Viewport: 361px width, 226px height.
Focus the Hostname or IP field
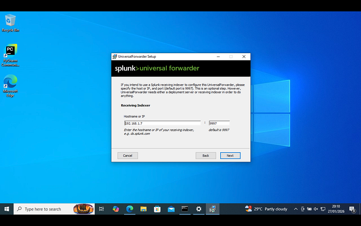click(162, 123)
